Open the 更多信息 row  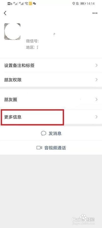[x=51, y=117]
